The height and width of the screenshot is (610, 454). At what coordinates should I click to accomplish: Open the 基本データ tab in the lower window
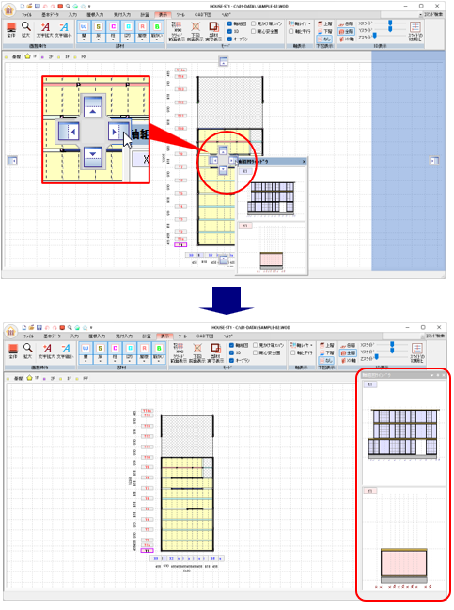tap(52, 336)
